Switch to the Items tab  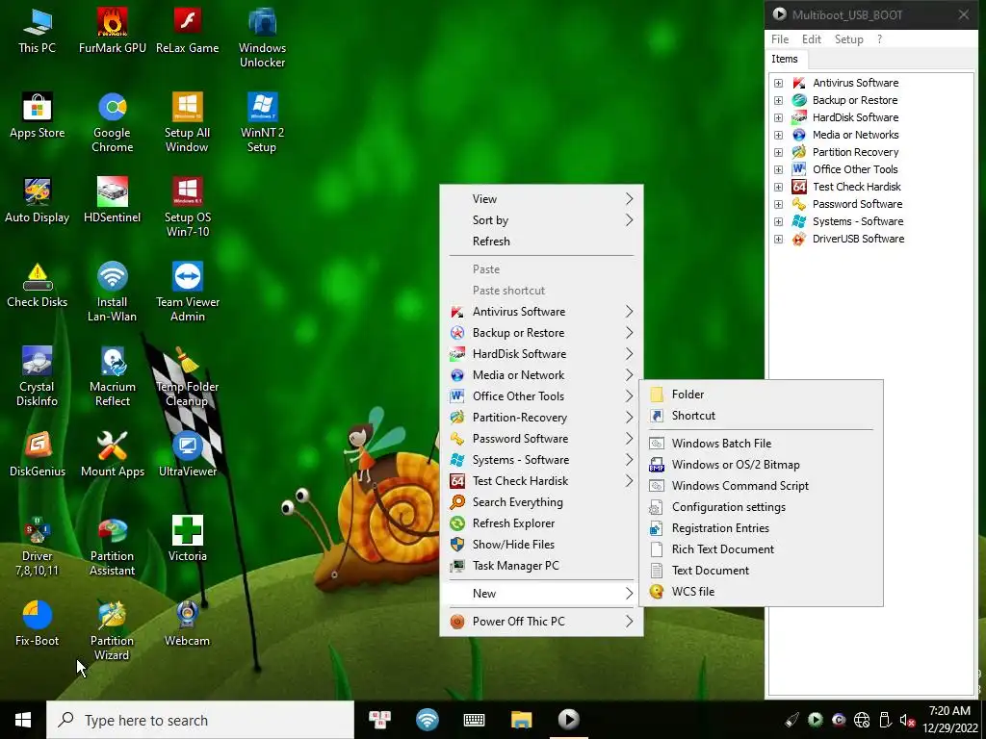(785, 59)
